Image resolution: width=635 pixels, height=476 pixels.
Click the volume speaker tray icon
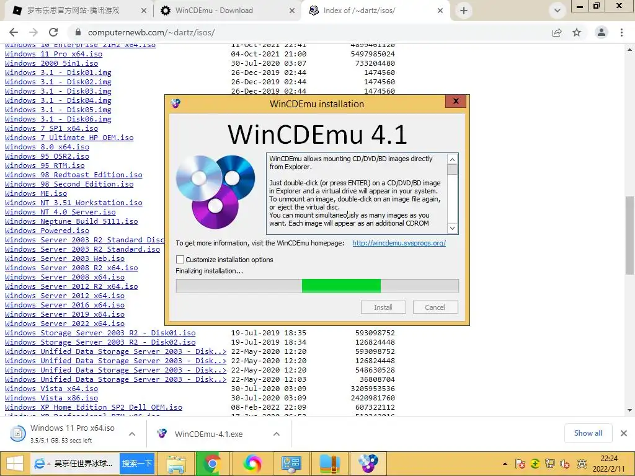pos(566,464)
